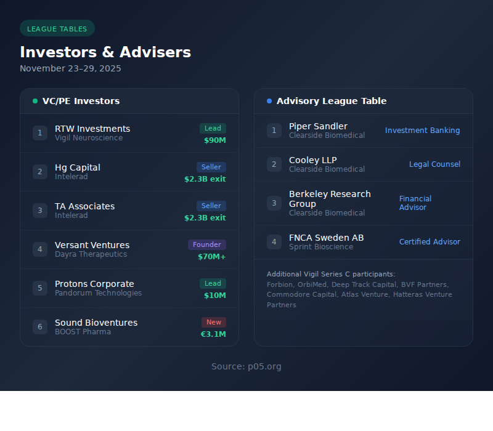Select the LEAGUE TABLES pill tag

coord(57,28)
